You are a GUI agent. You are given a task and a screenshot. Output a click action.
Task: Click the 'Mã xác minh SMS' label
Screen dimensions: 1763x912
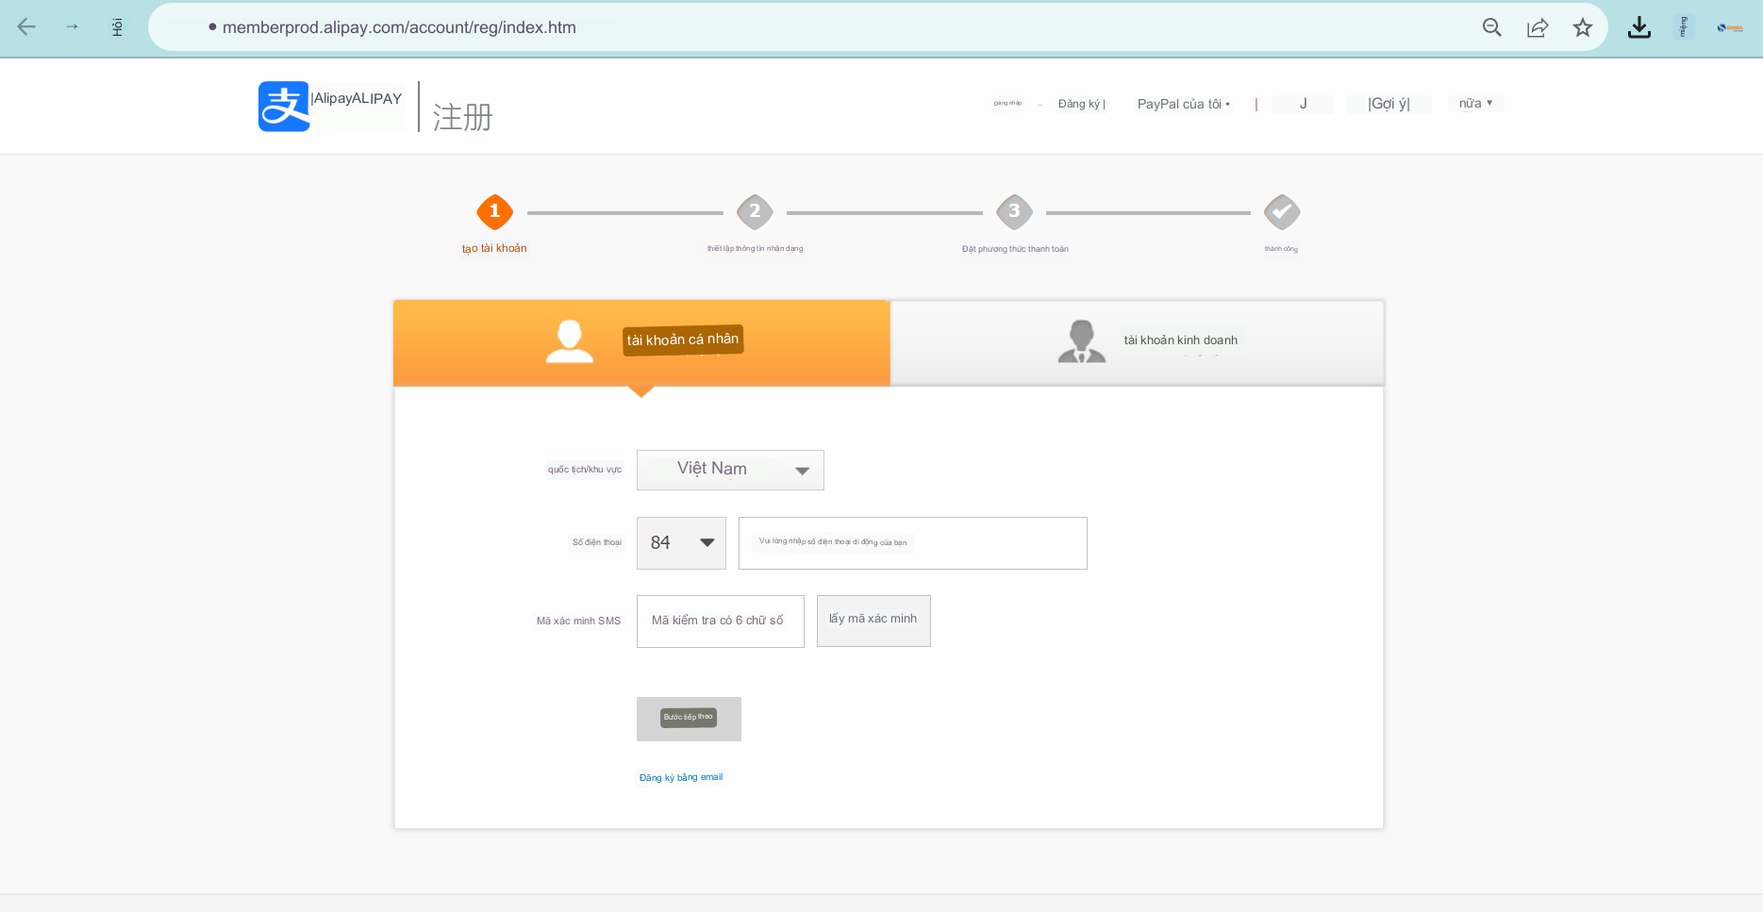579,622
